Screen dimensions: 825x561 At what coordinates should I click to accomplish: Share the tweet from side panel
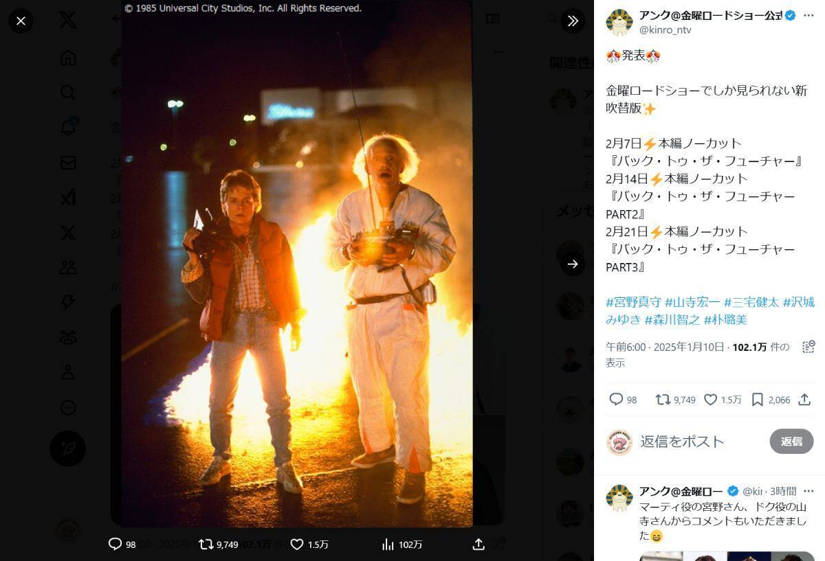tap(804, 399)
